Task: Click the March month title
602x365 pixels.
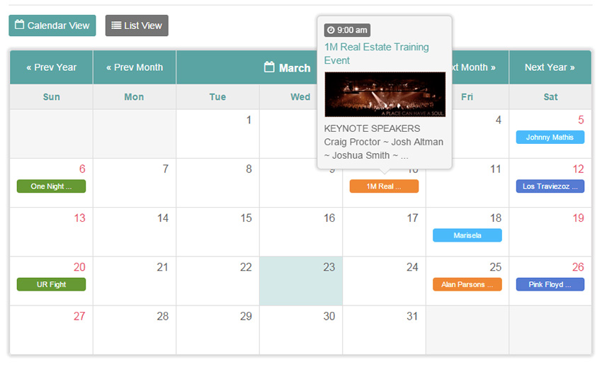Action: point(295,68)
